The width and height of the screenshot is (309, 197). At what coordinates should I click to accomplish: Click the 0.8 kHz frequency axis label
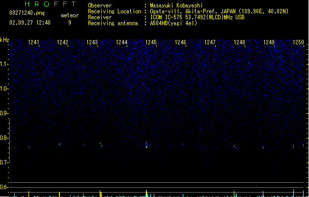pos(4,138)
